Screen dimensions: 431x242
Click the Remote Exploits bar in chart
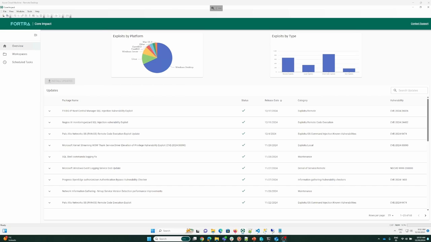(288, 65)
